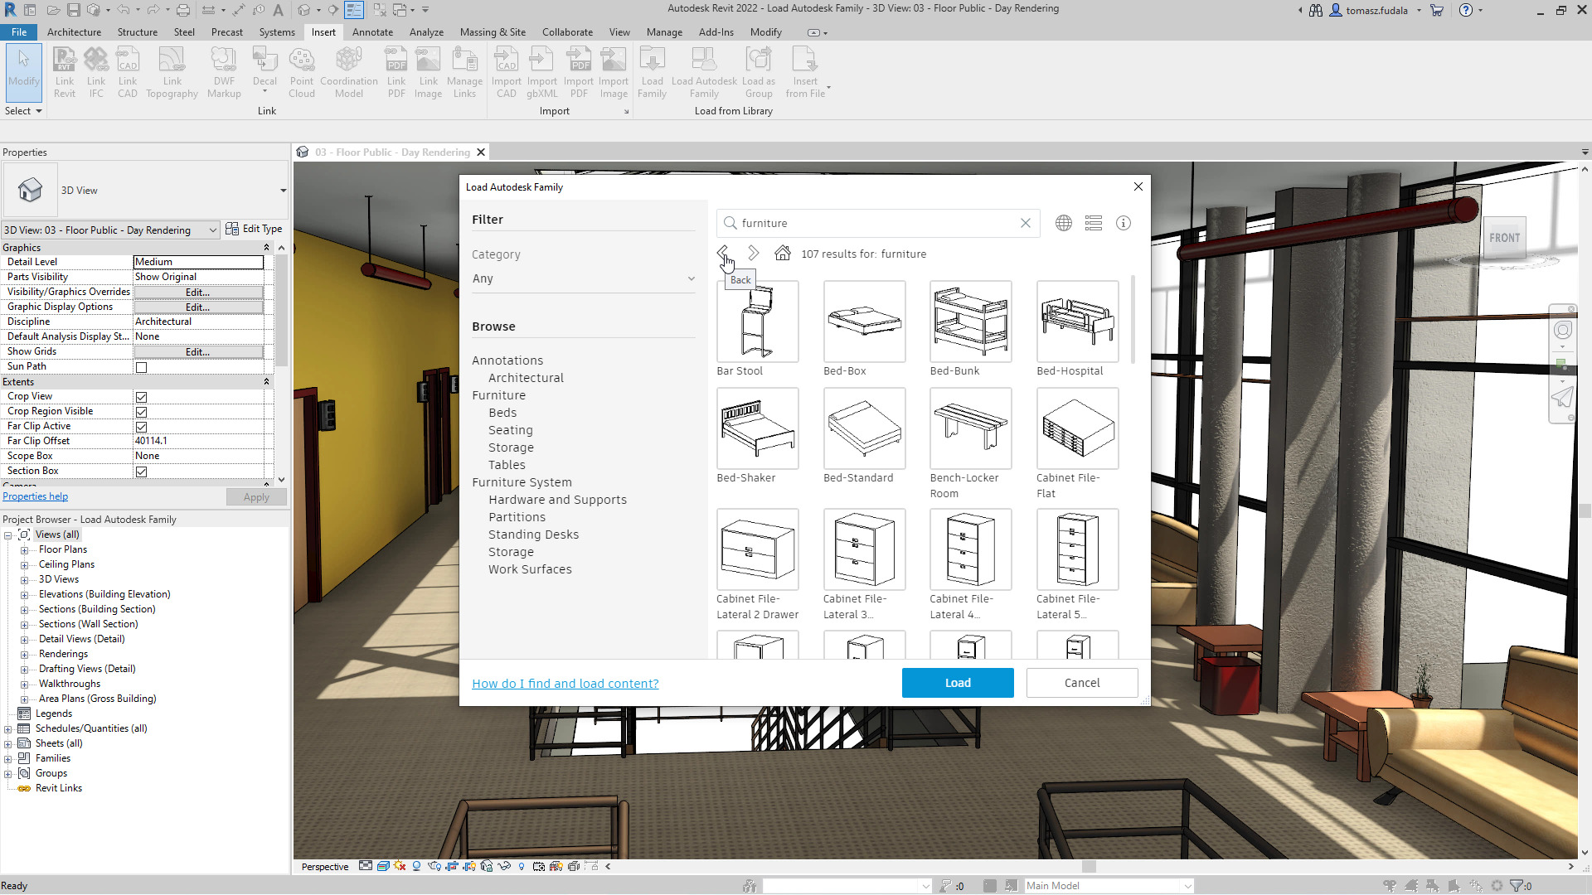
Task: Open the Properties help link
Action: (x=36, y=497)
